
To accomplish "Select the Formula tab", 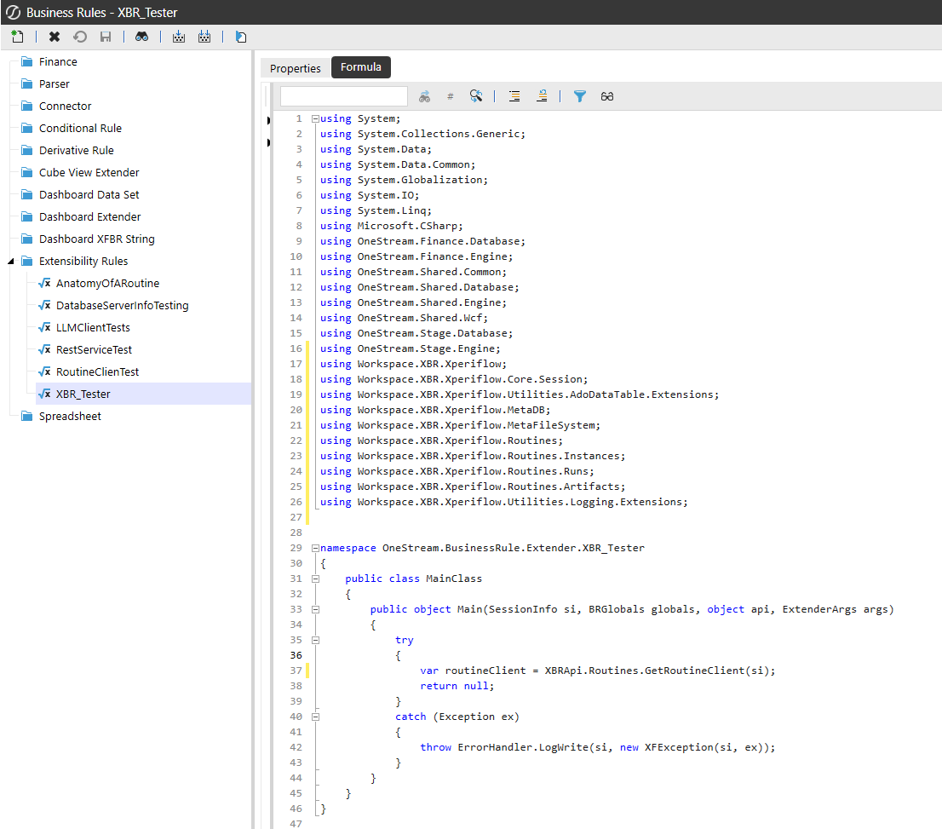I will [x=361, y=67].
